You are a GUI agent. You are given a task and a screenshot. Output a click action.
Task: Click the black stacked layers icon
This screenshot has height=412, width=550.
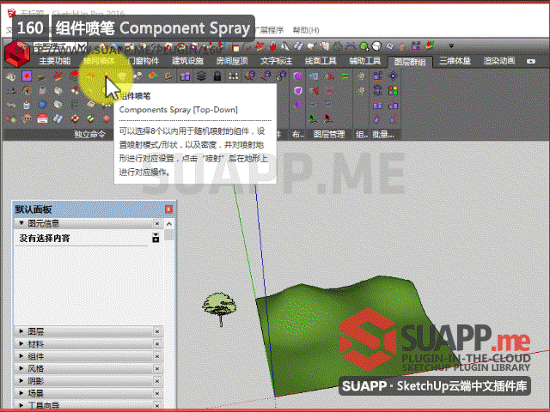[201, 76]
